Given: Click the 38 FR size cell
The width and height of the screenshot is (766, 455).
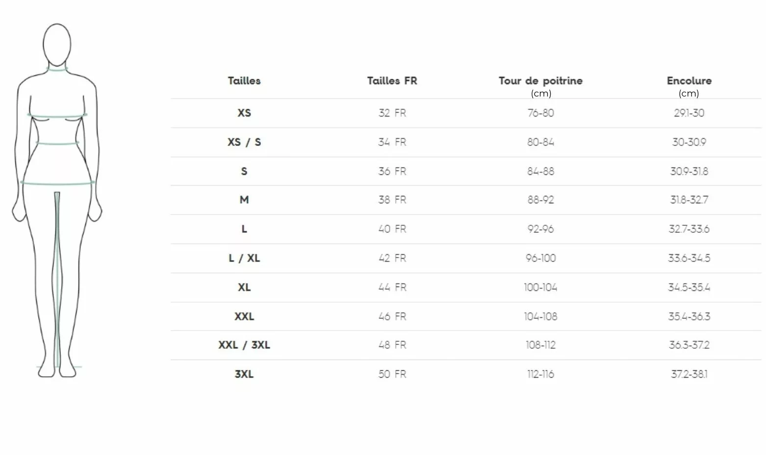Looking at the screenshot, I should (x=392, y=200).
